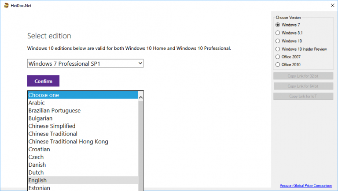
Task: Click the Copy Link for 64 bit button
Action: [303, 86]
